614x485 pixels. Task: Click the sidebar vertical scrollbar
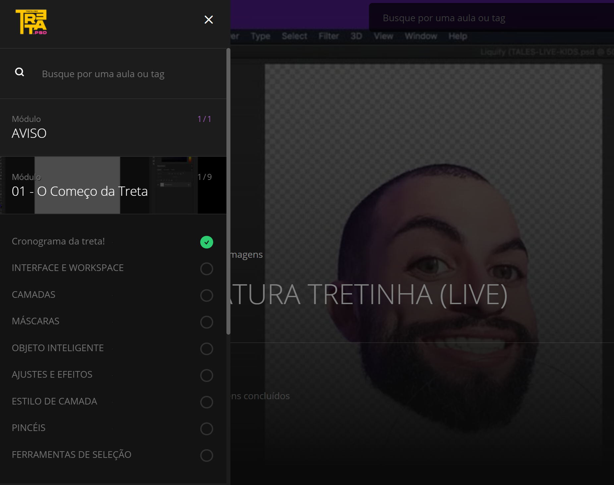point(228,192)
